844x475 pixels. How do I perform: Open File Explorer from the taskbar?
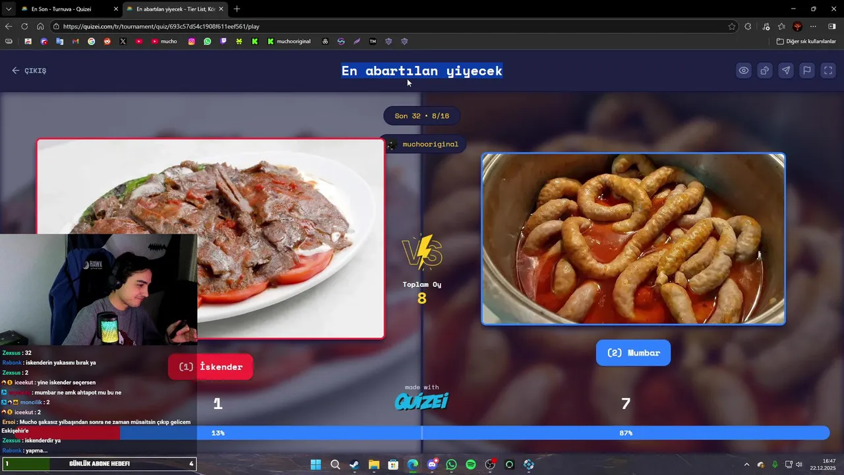click(374, 464)
